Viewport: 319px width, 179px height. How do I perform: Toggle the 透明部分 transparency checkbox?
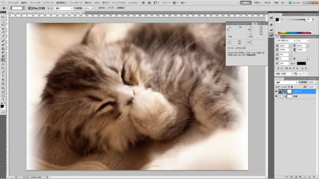(x=116, y=8)
